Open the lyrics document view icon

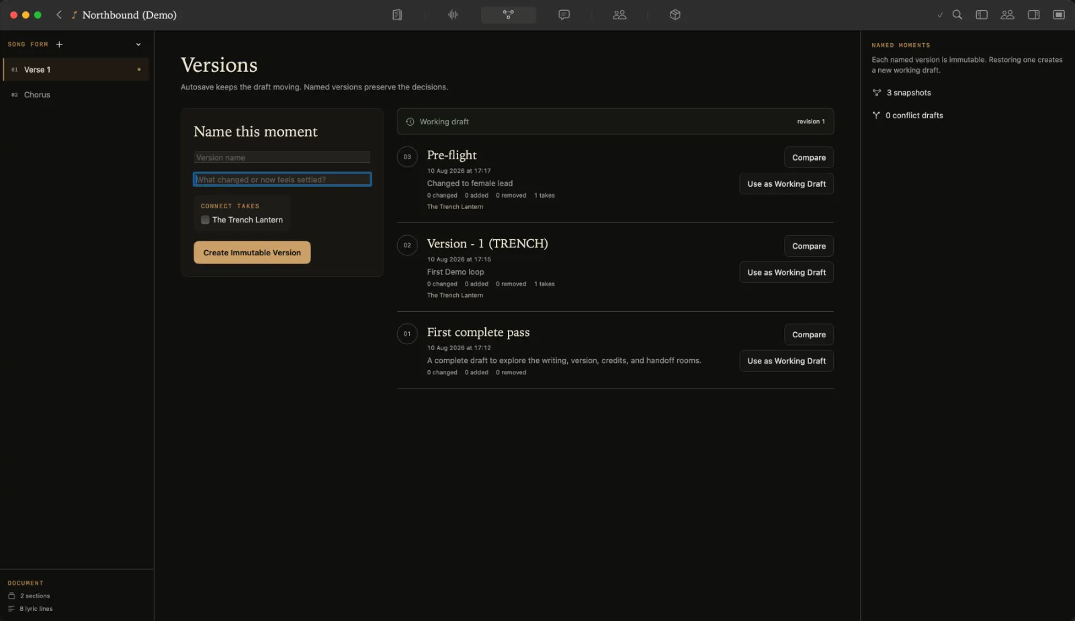point(397,15)
